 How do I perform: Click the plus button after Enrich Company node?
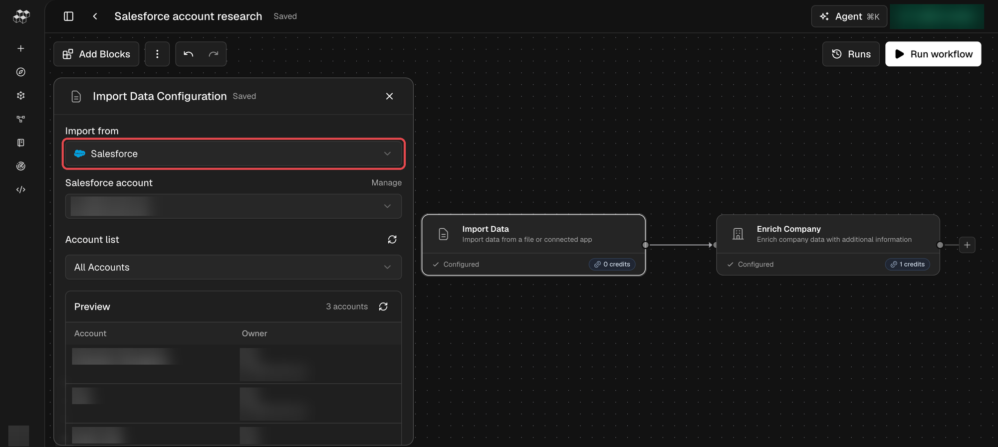click(x=967, y=245)
